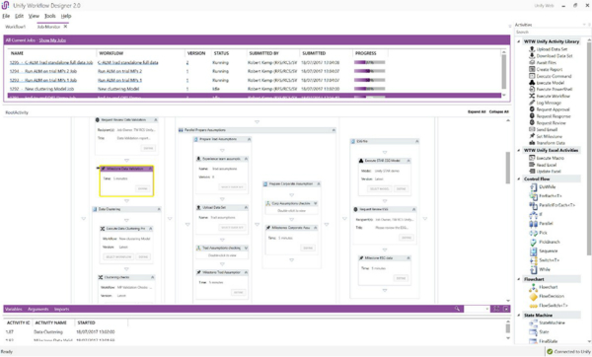The width and height of the screenshot is (592, 357).
Task: Select the Execute Command activity icon
Action: [x=532, y=76]
